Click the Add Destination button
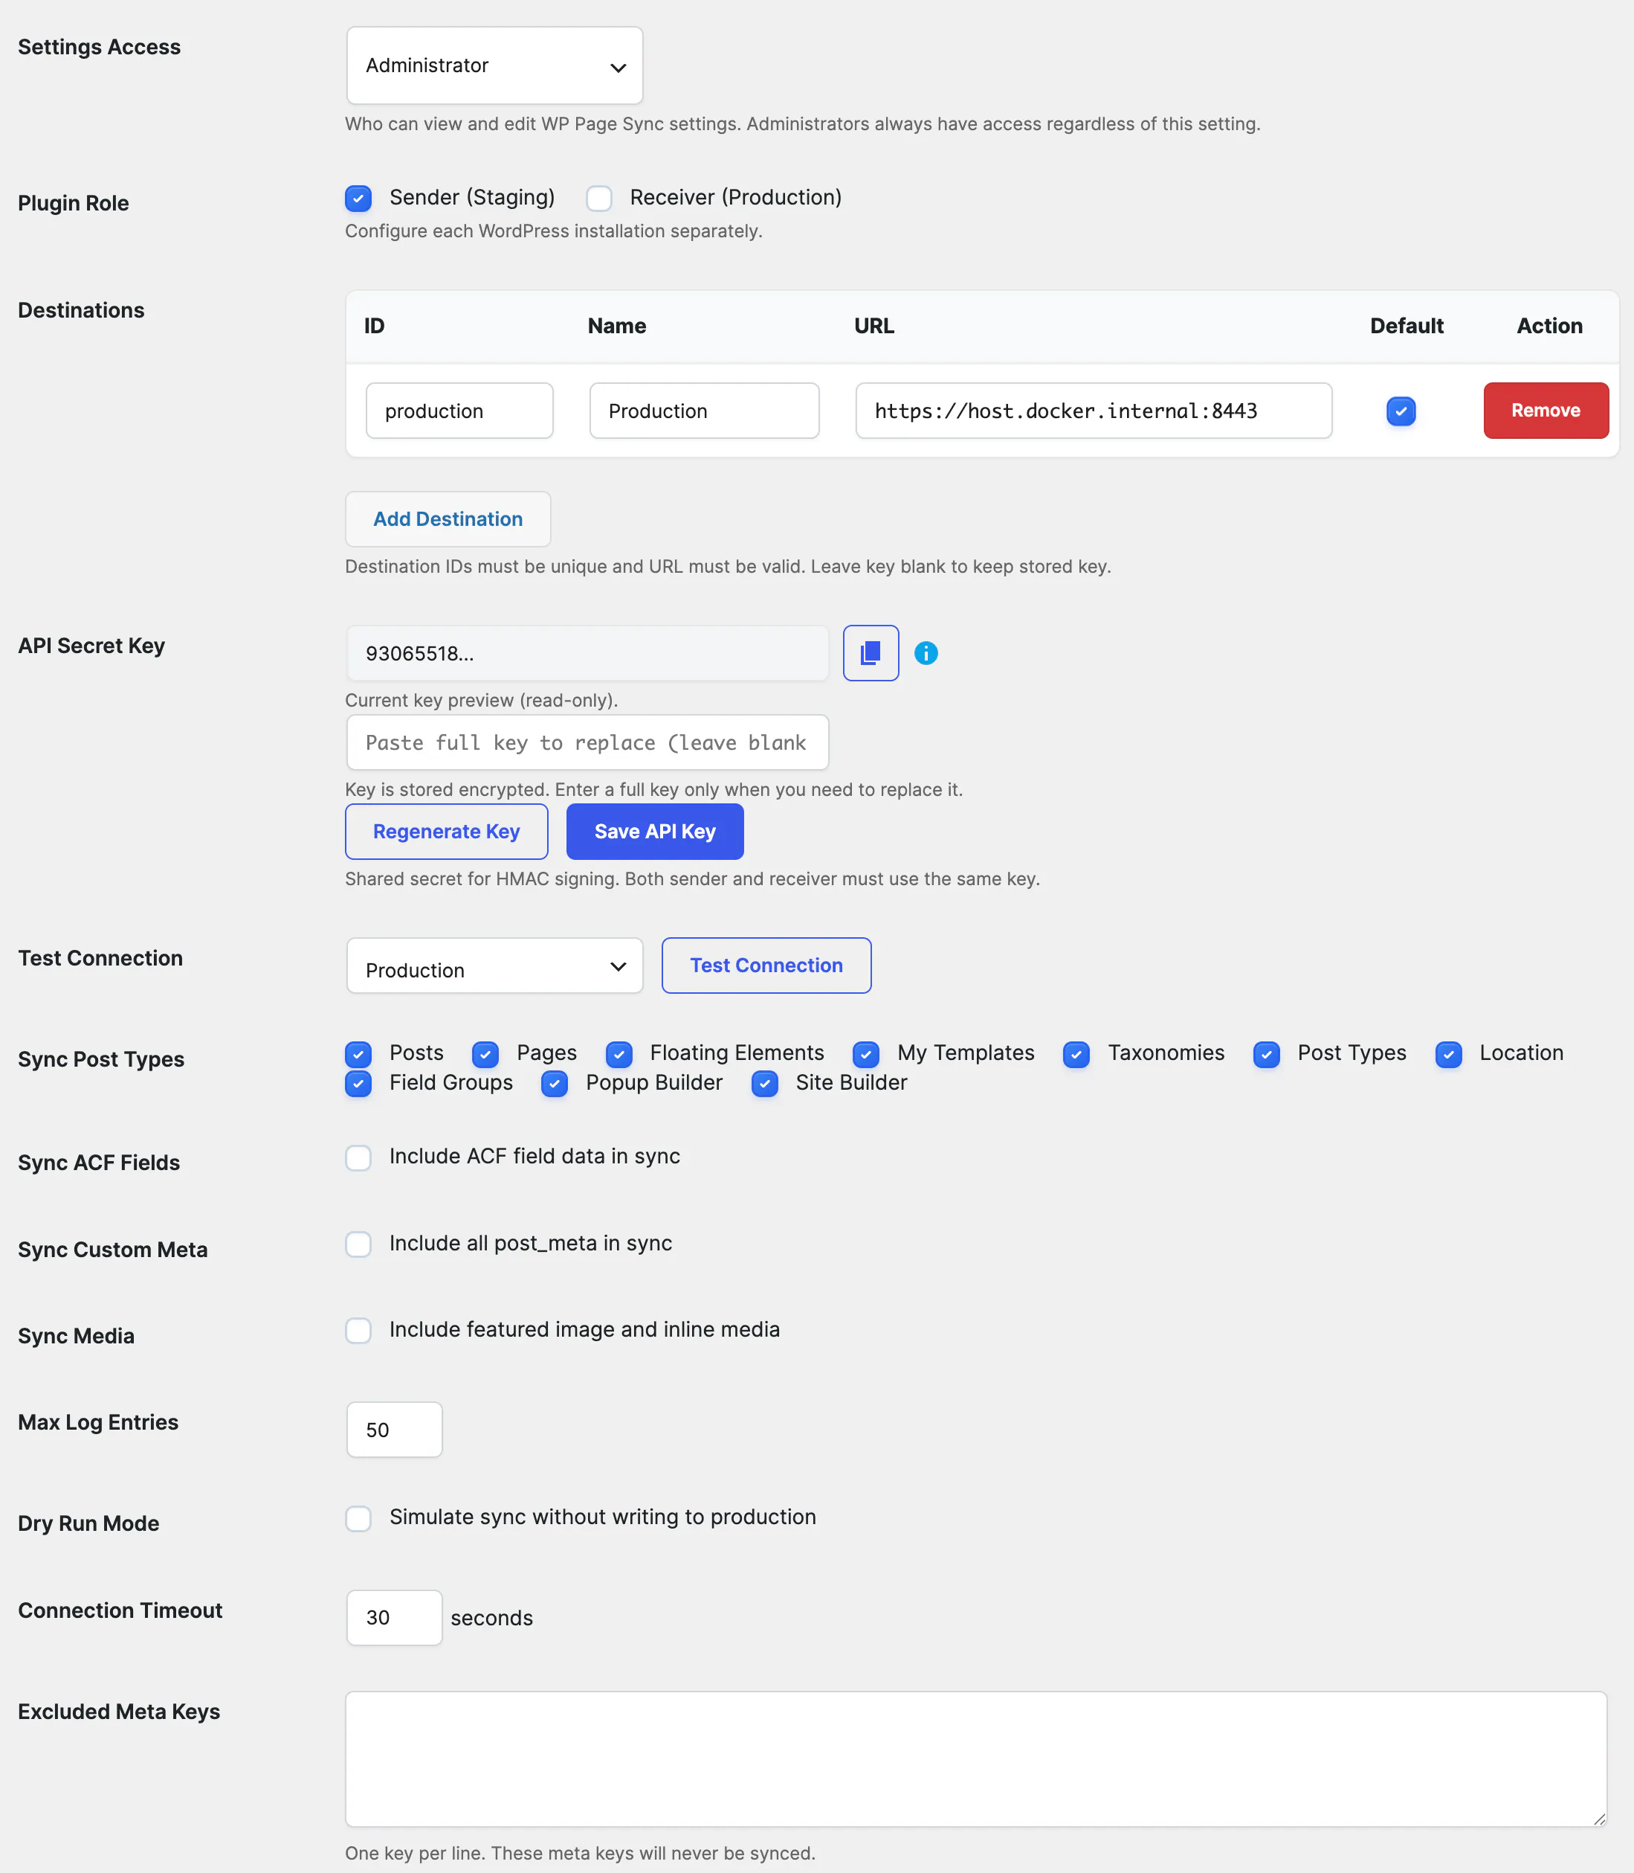The image size is (1634, 1873). point(448,519)
